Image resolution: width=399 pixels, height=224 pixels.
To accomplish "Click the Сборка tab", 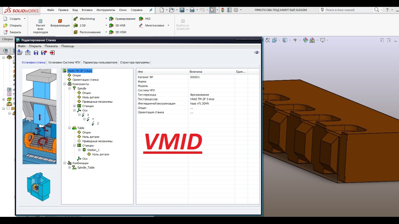I will (x=7, y=39).
